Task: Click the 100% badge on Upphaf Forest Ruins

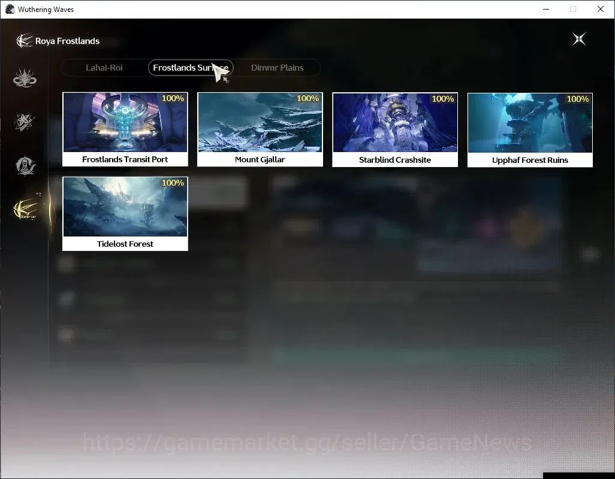Action: click(x=578, y=99)
